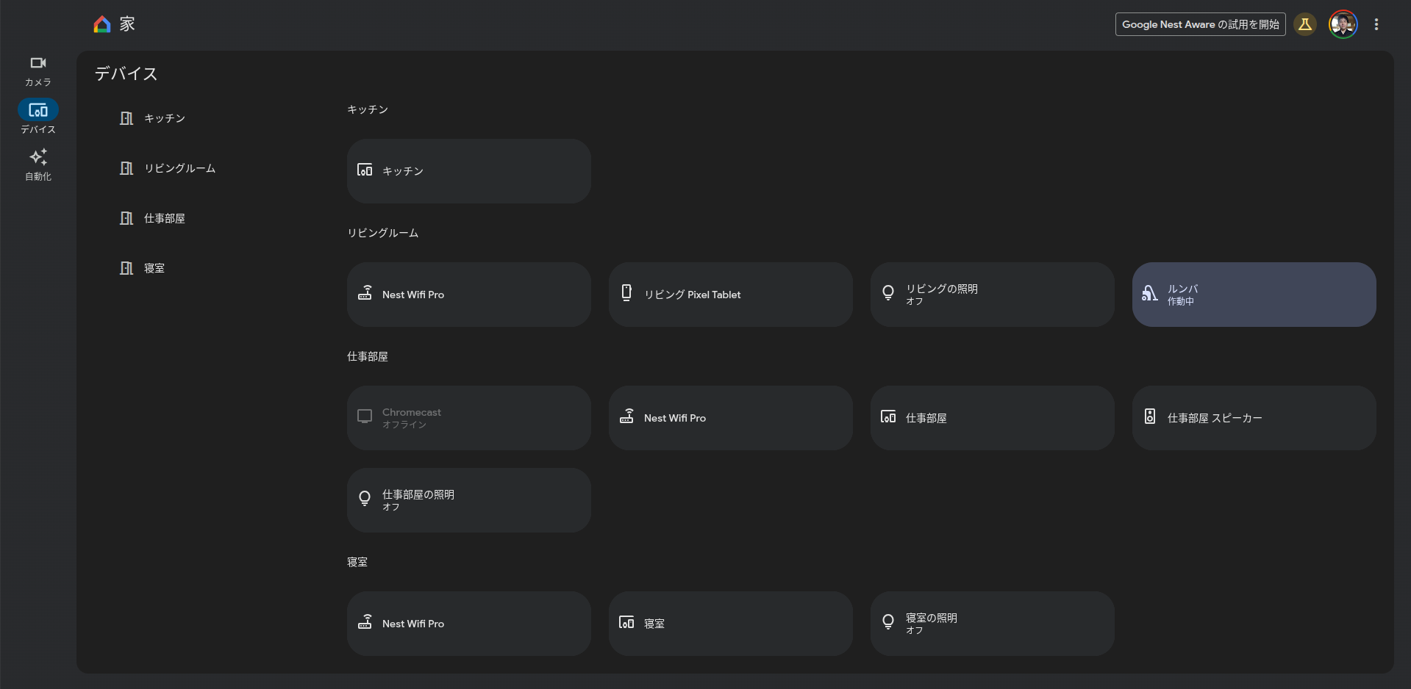The width and height of the screenshot is (1411, 689).
Task: Jump to 寝室 in the room list
Action: tap(154, 268)
